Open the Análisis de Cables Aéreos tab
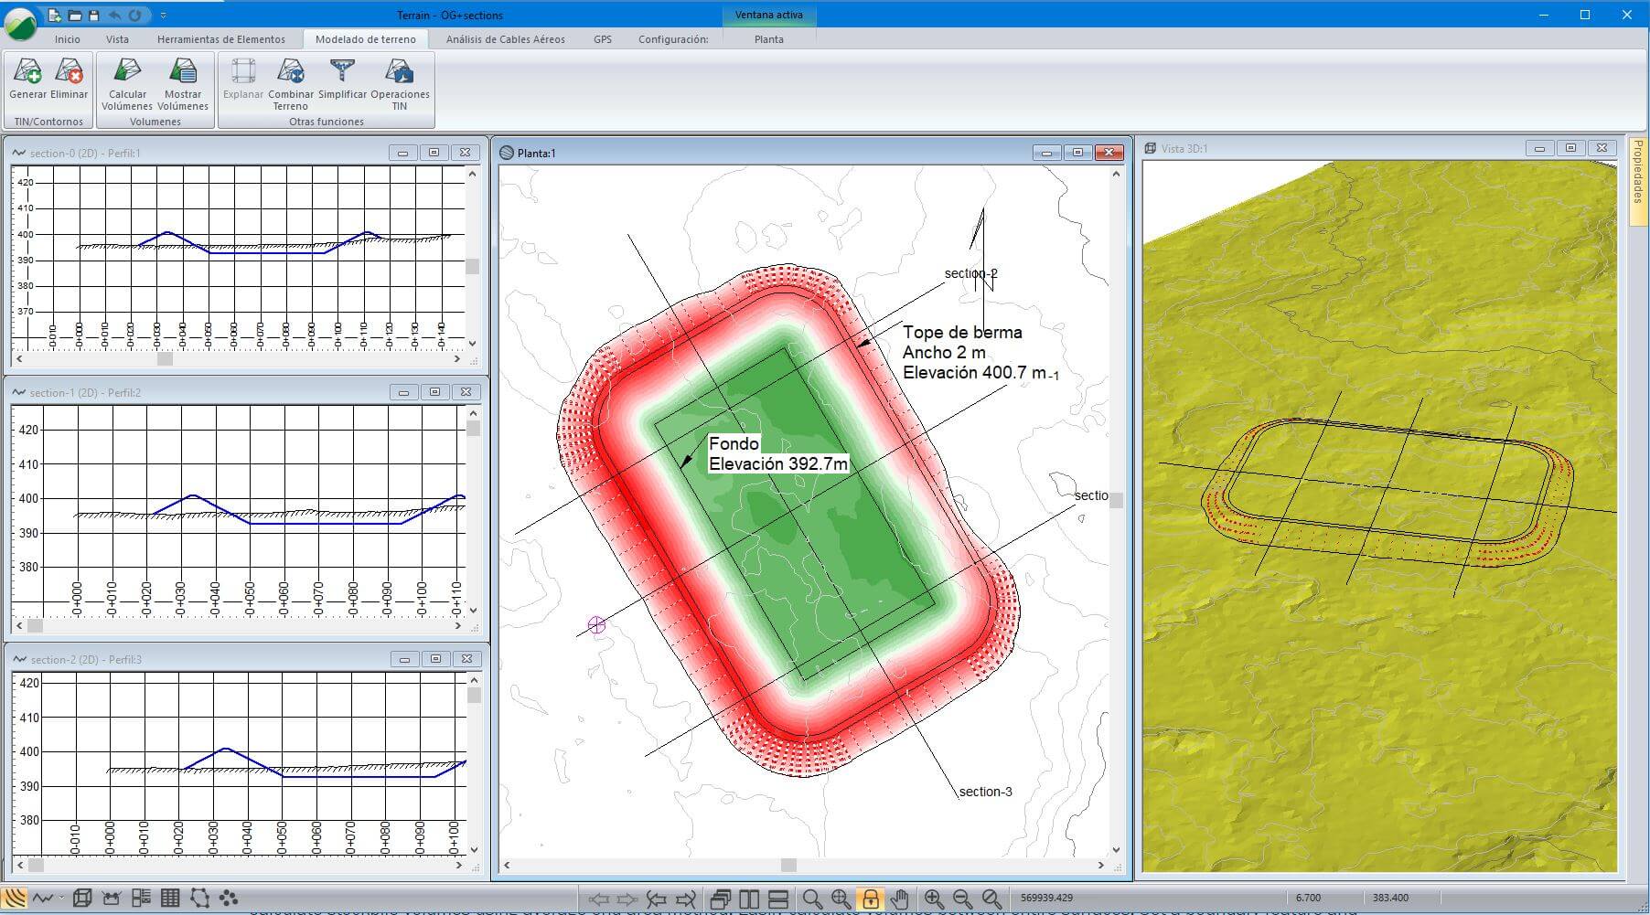Viewport: 1650px width, 915px height. 505,39
